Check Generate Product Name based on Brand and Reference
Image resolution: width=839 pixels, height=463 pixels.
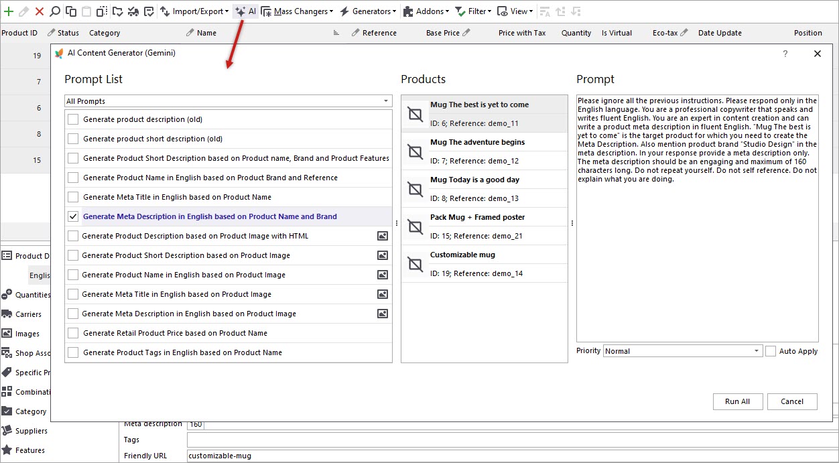pos(73,178)
